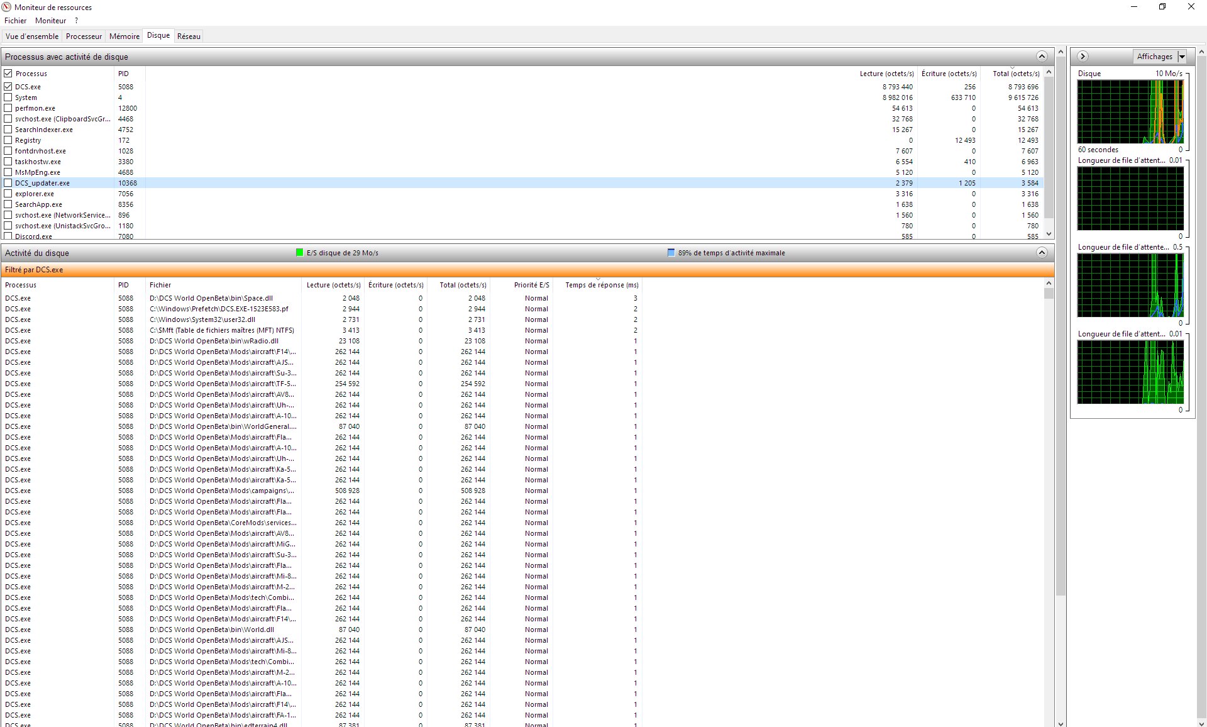This screenshot has width=1207, height=727.
Task: Open the Fichier menu
Action: click(16, 21)
